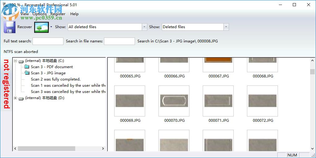Collapse the C: drive tree node
Image resolution: width=316 pixels, height=158 pixels.
(15, 61)
